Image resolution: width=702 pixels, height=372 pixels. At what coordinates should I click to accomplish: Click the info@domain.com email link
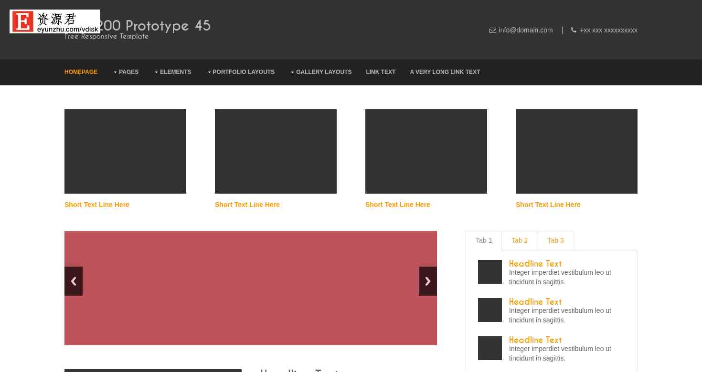tap(526, 30)
